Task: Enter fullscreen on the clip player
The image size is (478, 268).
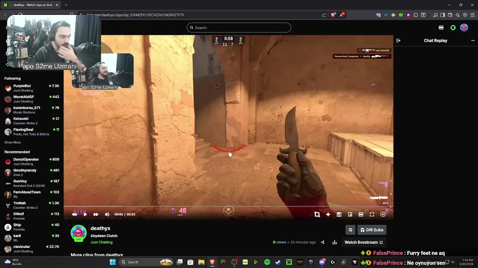Action: [372, 214]
